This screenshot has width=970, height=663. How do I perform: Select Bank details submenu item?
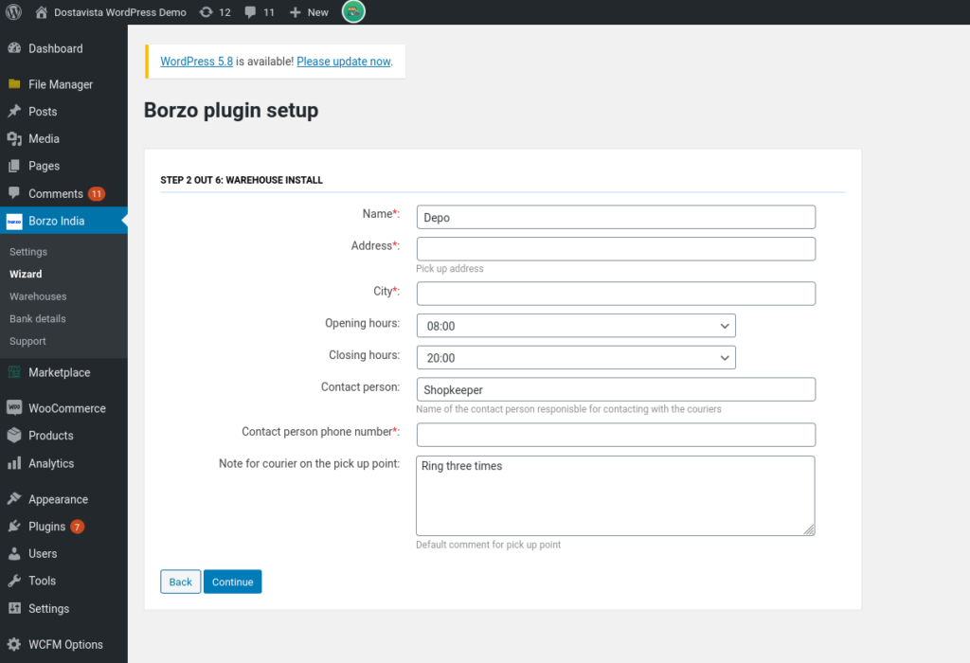click(x=37, y=318)
